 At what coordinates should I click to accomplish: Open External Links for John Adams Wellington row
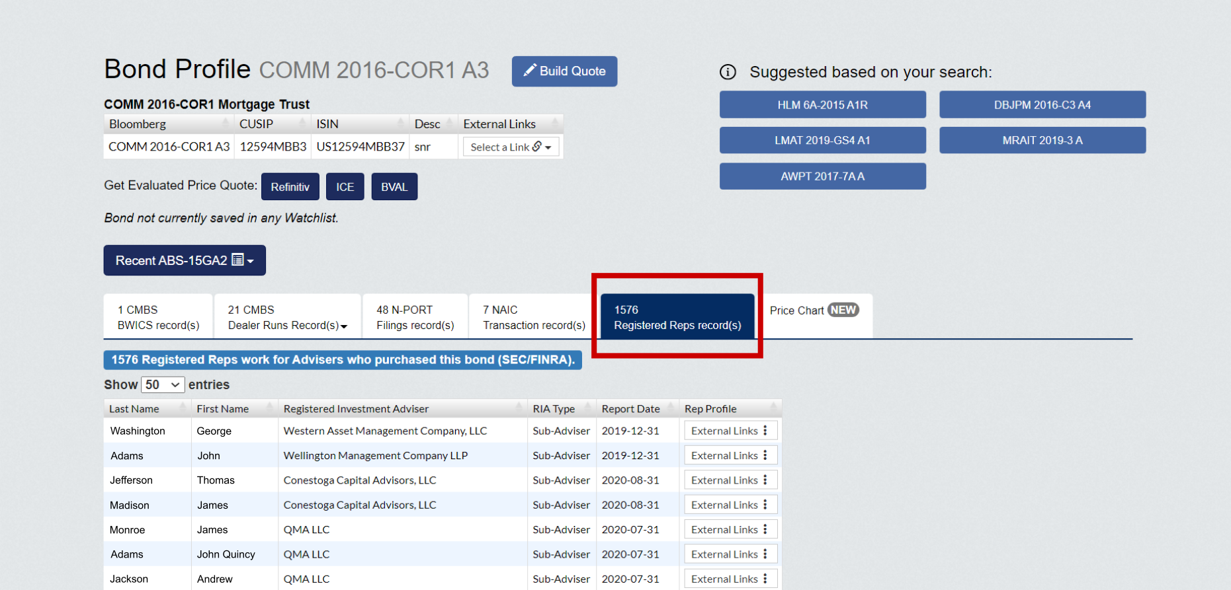[x=730, y=455]
